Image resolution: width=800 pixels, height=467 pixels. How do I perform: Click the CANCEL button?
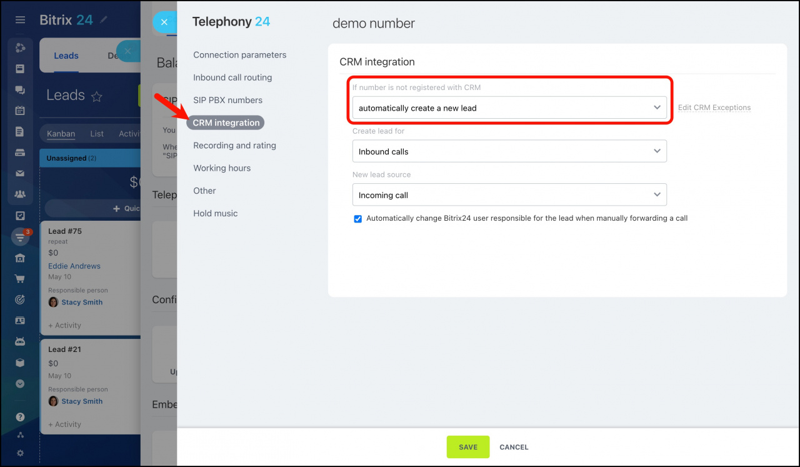514,447
